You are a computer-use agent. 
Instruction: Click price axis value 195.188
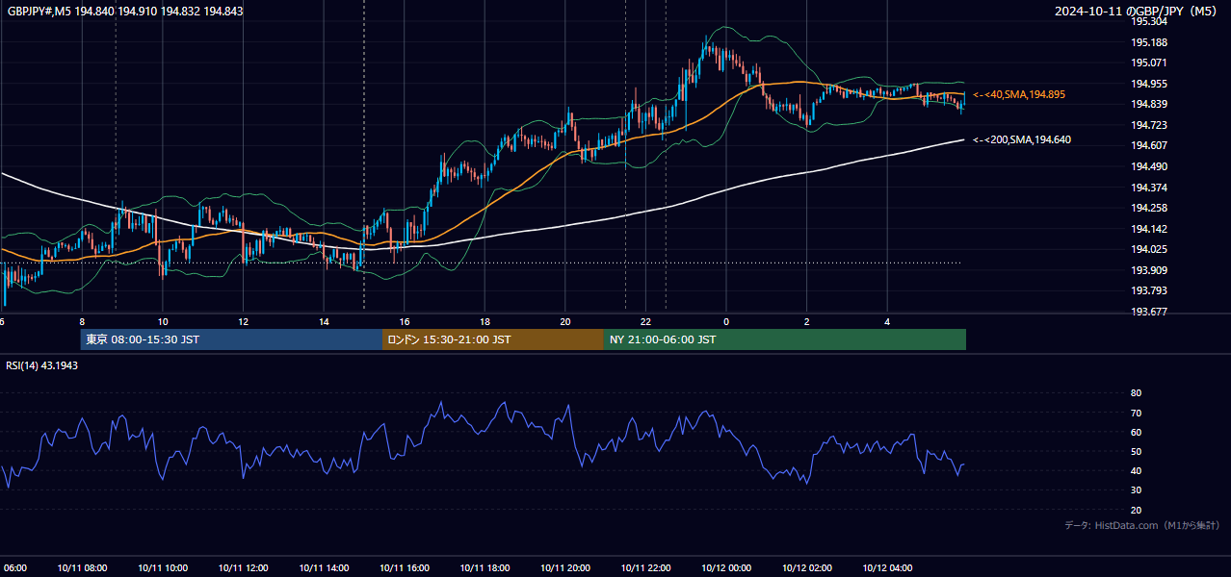pyautogui.click(x=1148, y=42)
